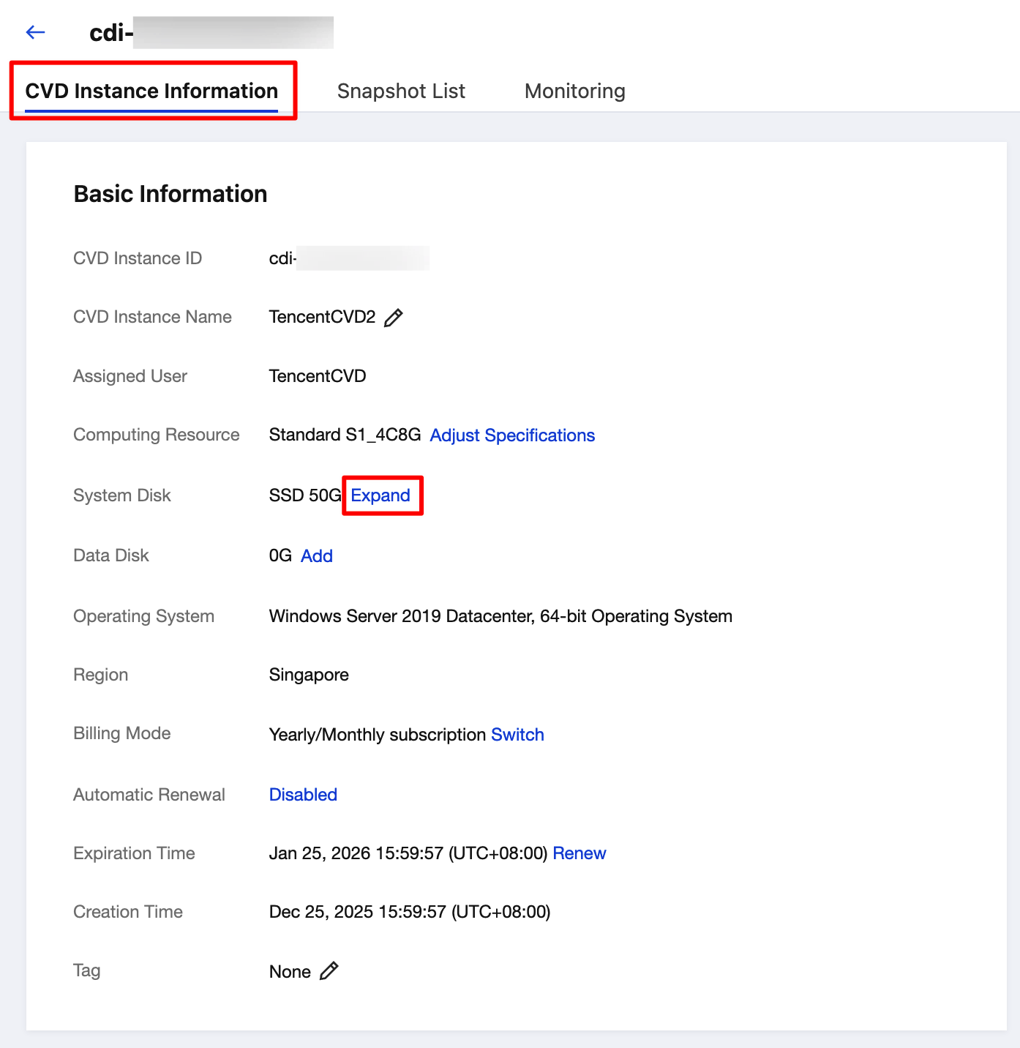Click the Basic Information heading
The image size is (1020, 1048).
pyautogui.click(x=170, y=194)
